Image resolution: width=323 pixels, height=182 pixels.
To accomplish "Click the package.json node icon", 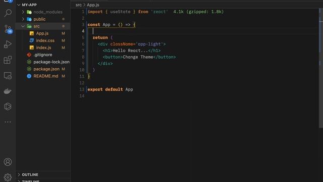I will (29, 69).
